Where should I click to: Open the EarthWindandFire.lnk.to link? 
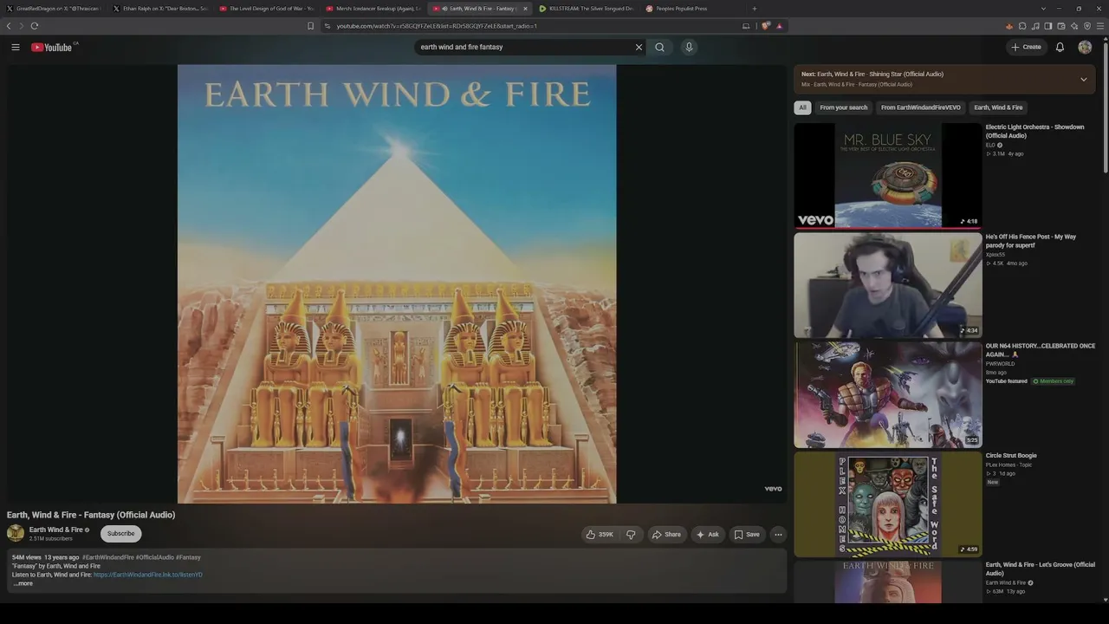148,575
